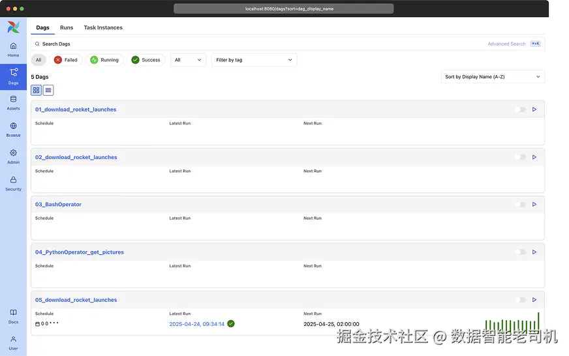
Task: Filter Dags by Success status
Action: coord(146,60)
